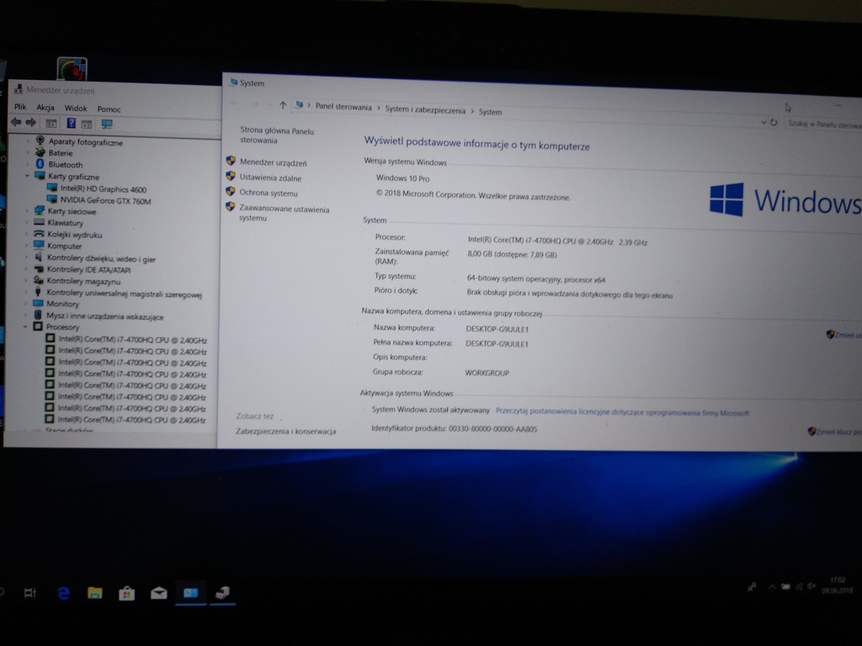Screen dimensions: 862x646
Task: Click the Windows 10 Pro edition text
Action: click(x=402, y=178)
